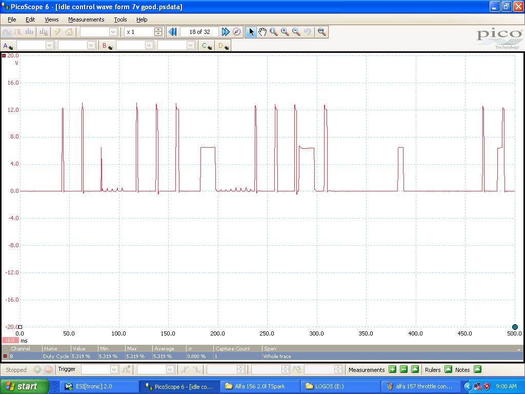The image size is (525, 394).
Task: Click the pre-trigger percentage stepper
Action: click(x=285, y=369)
